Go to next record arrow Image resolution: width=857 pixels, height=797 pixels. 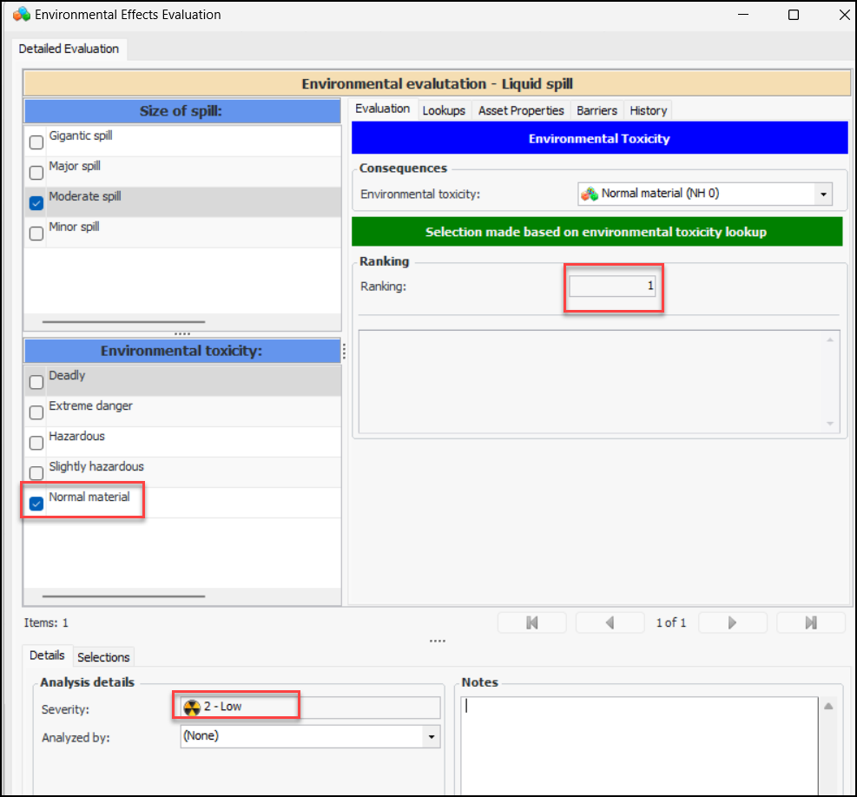point(732,622)
